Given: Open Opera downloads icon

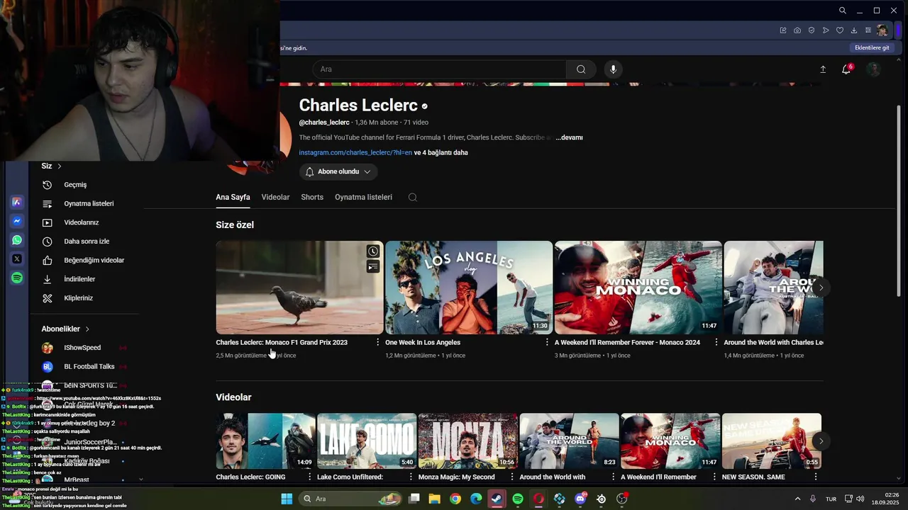Looking at the screenshot, I should tap(854, 30).
